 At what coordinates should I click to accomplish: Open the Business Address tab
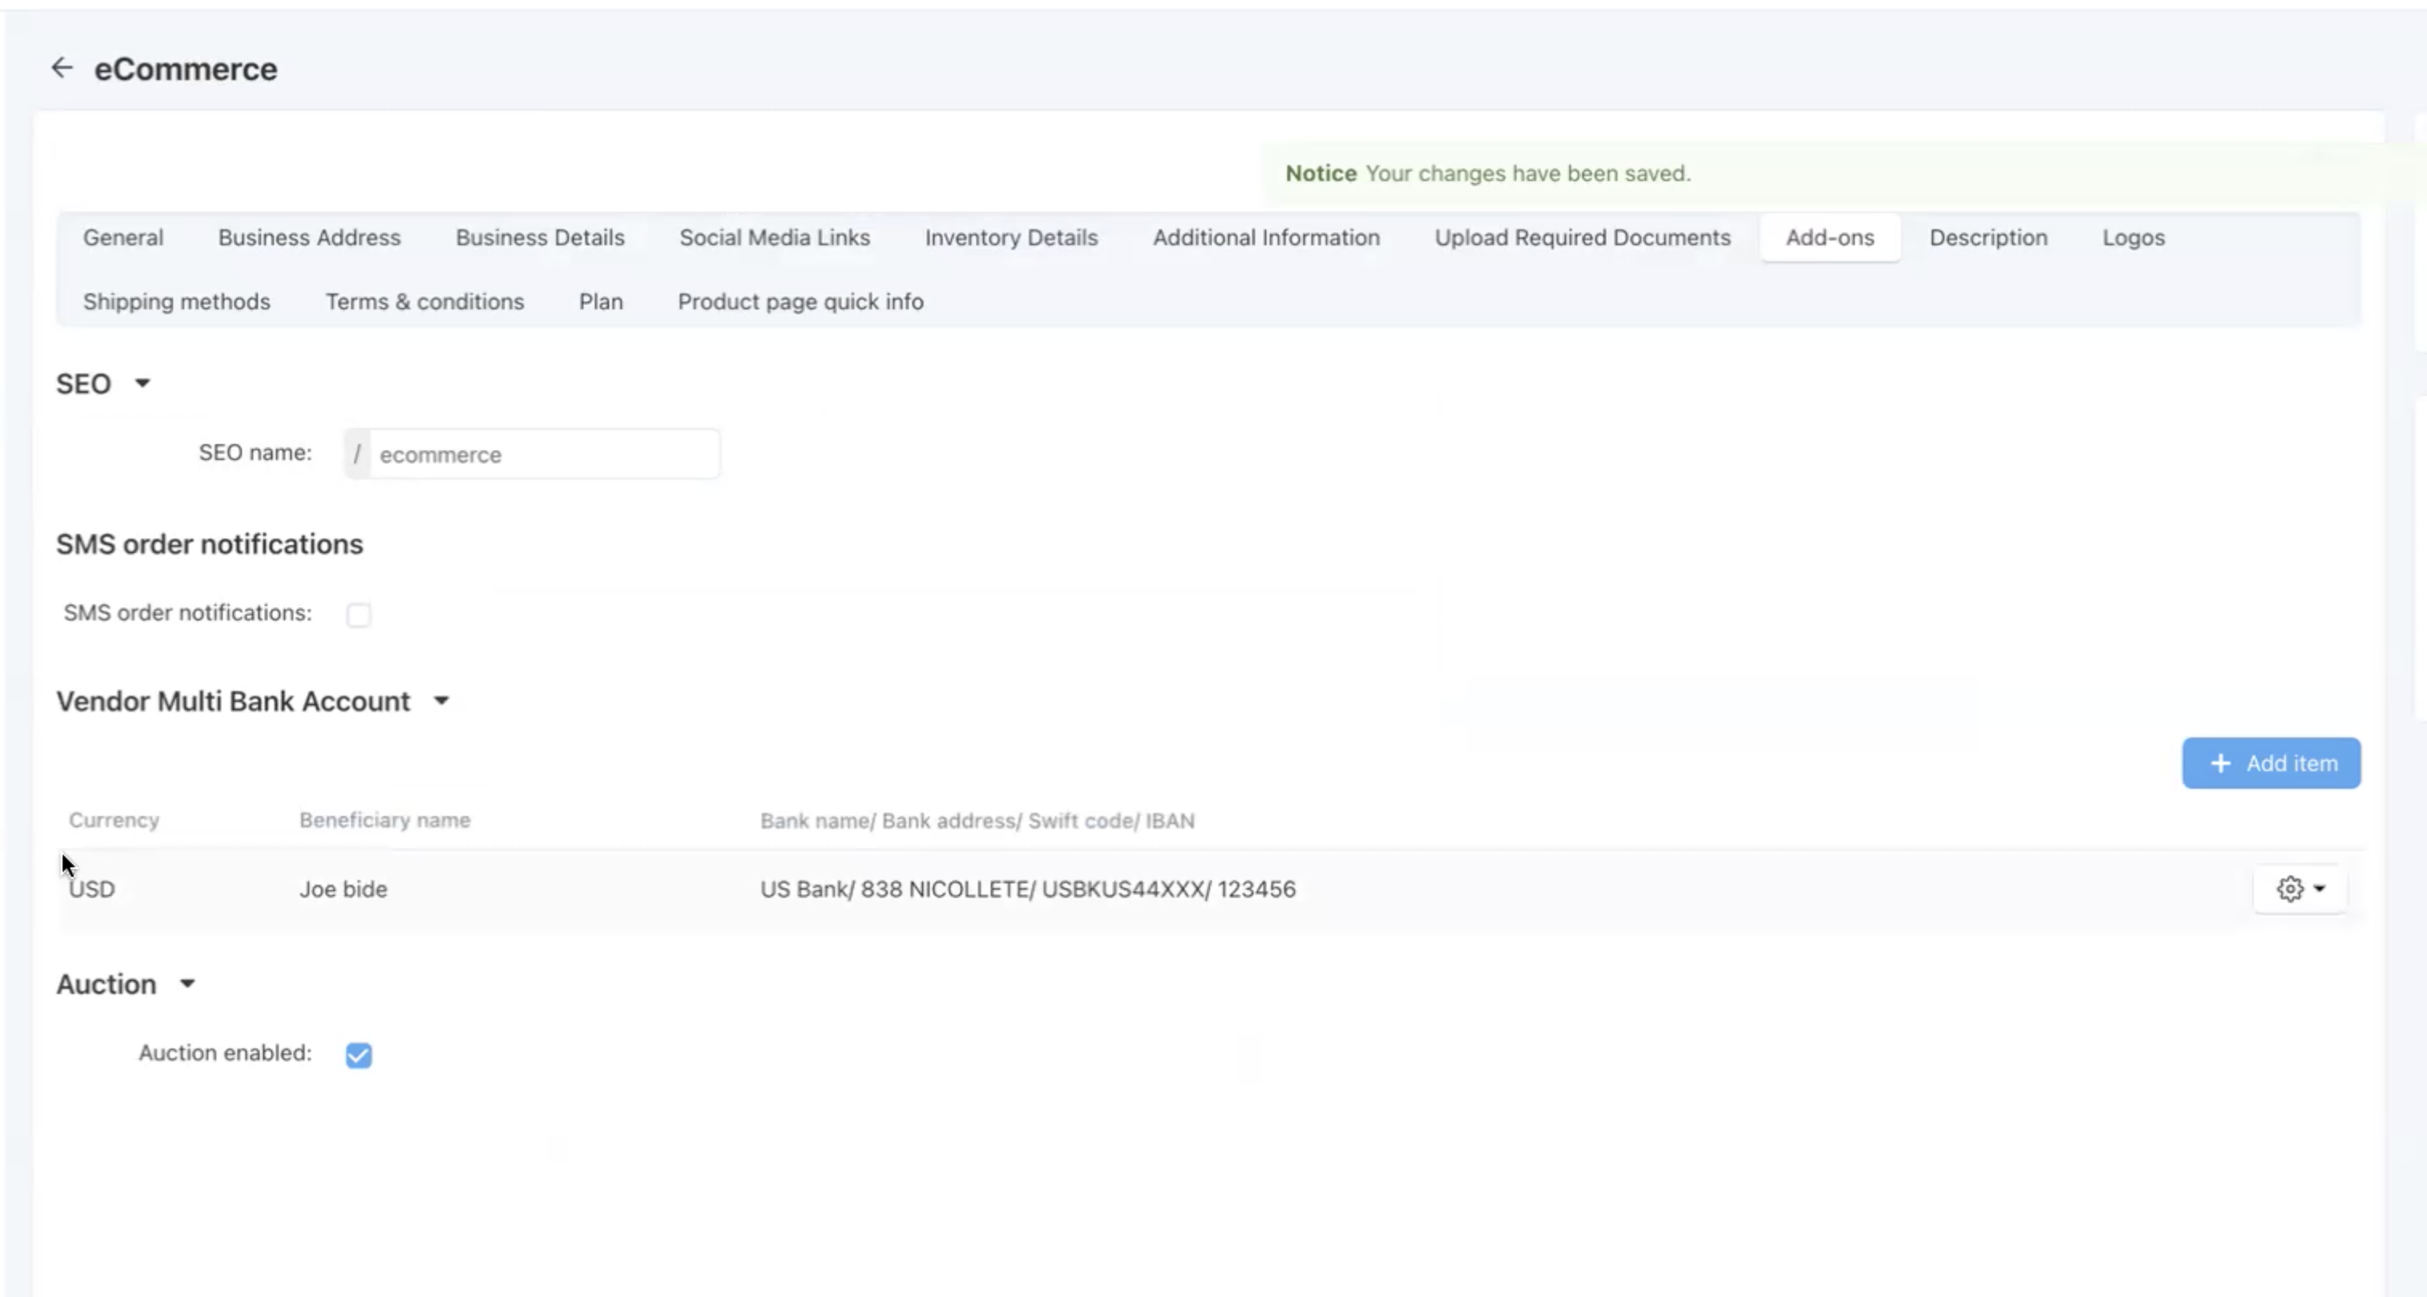309,237
